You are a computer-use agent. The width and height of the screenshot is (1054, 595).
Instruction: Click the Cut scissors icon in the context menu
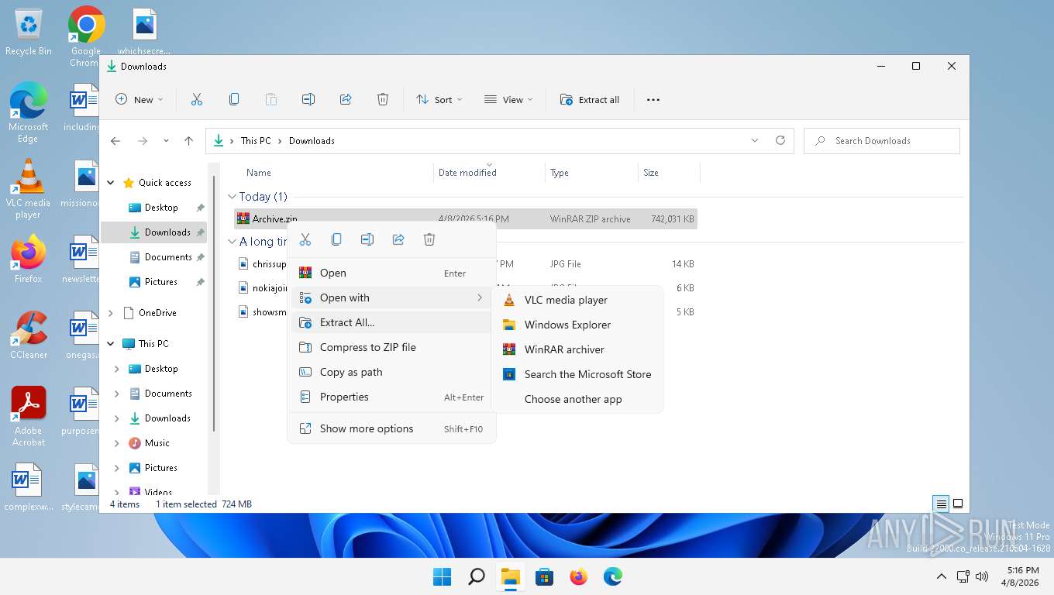click(305, 239)
